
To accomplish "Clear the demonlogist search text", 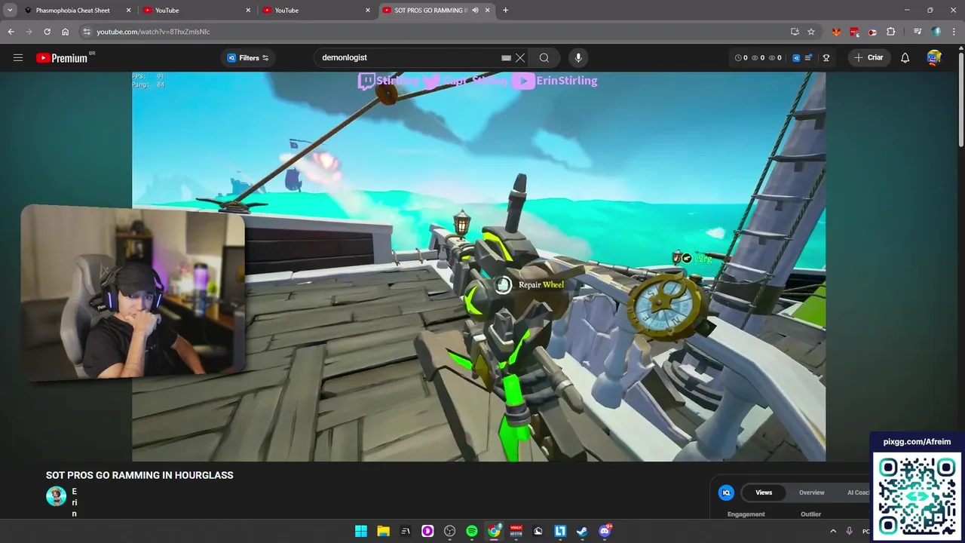I will point(520,57).
